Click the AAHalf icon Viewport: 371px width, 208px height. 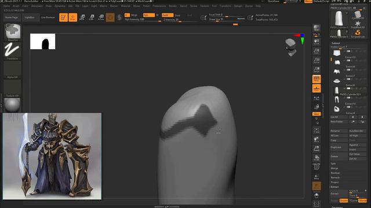click(317, 69)
